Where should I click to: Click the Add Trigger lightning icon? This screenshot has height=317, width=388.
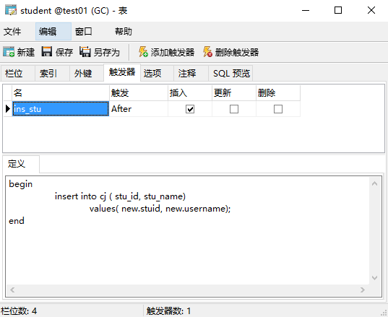point(143,52)
